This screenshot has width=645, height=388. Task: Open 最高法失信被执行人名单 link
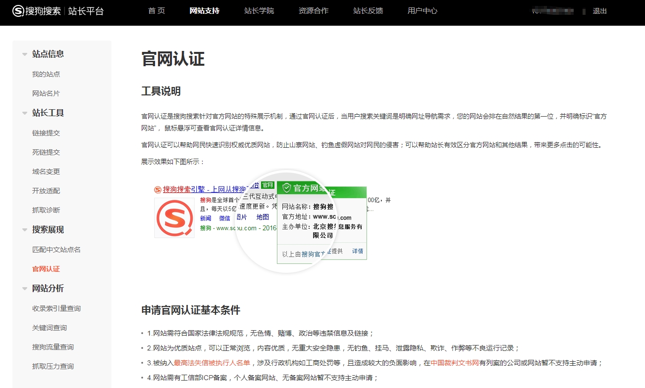[212, 363]
